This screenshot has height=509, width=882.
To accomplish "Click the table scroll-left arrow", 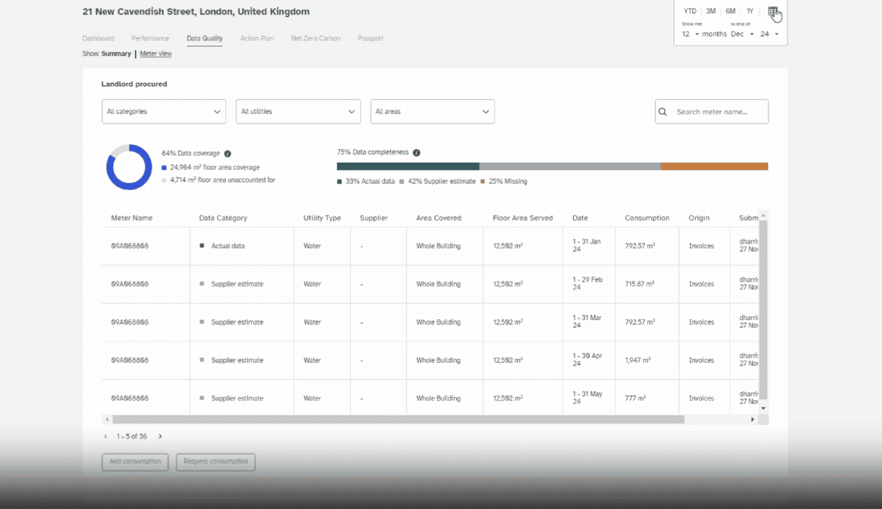I will pyautogui.click(x=107, y=419).
